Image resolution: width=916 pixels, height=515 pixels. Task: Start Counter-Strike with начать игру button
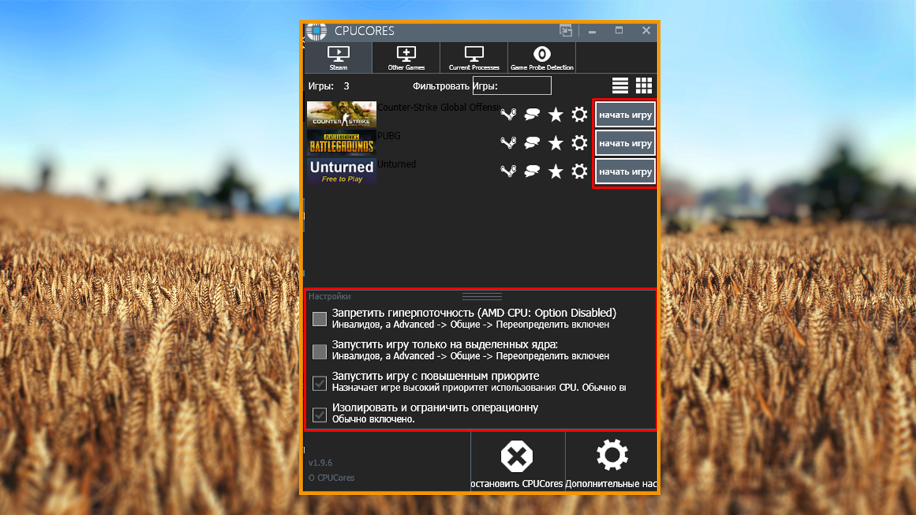[x=625, y=114]
